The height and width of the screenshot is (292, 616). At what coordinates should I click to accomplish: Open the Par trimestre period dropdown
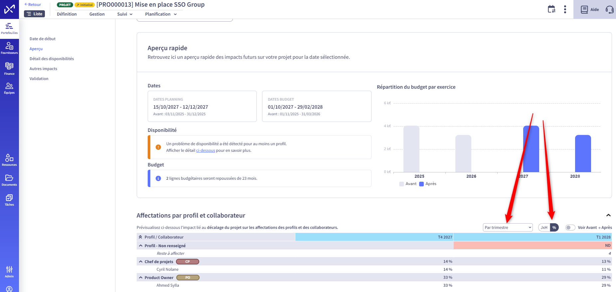508,228
